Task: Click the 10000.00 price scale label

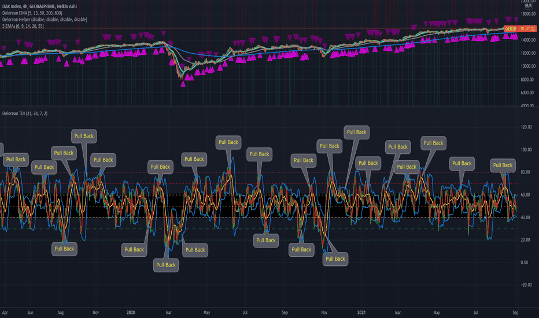Action: pyautogui.click(x=527, y=66)
